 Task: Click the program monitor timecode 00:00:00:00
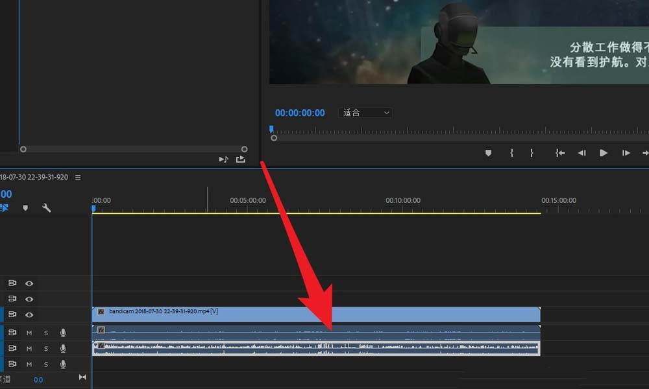[300, 113]
